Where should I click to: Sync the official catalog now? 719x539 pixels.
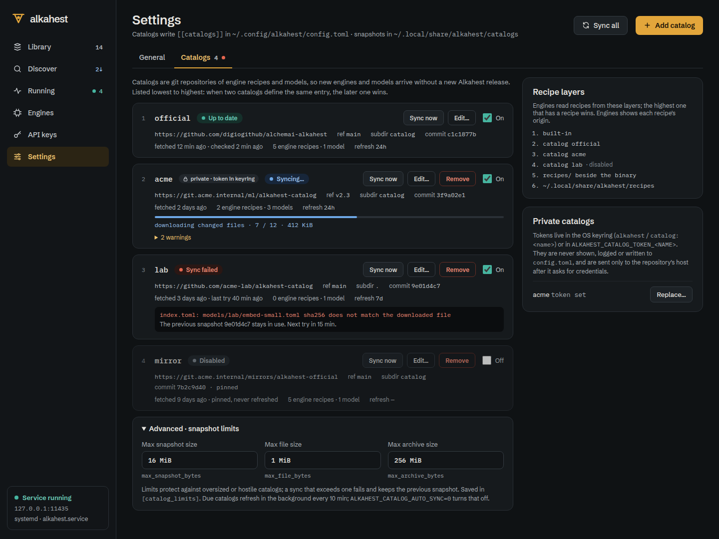click(x=423, y=118)
